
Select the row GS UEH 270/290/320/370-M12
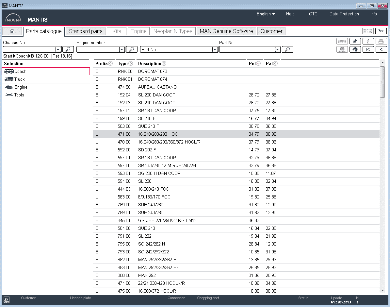pos(236,220)
